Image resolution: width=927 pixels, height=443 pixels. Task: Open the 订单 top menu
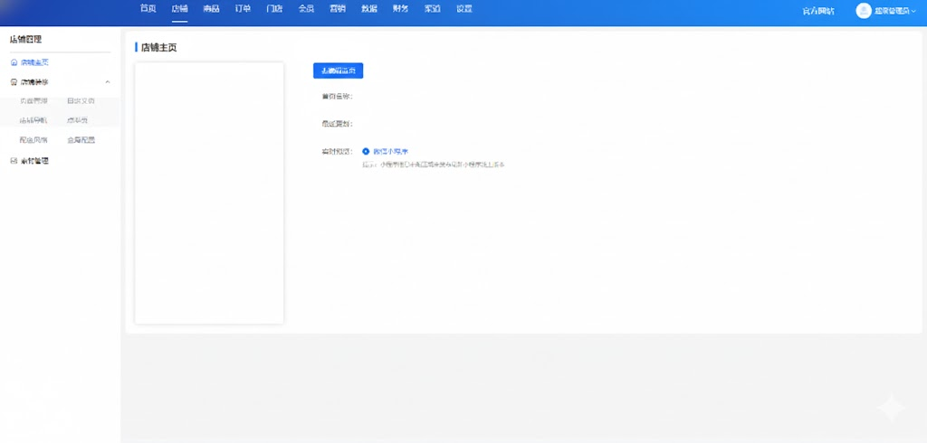pyautogui.click(x=243, y=9)
